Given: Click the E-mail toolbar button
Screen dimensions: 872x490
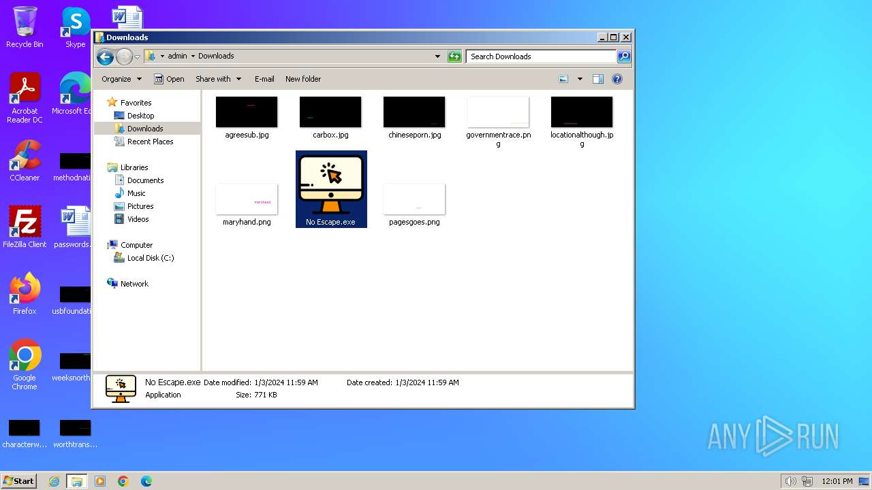Looking at the screenshot, I should (x=264, y=79).
